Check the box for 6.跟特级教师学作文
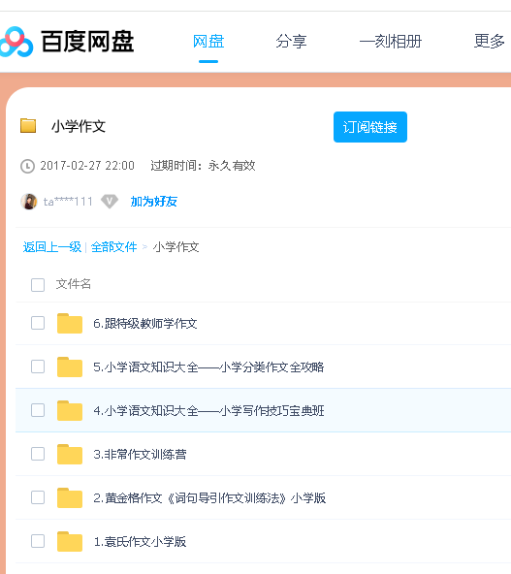 click(38, 323)
